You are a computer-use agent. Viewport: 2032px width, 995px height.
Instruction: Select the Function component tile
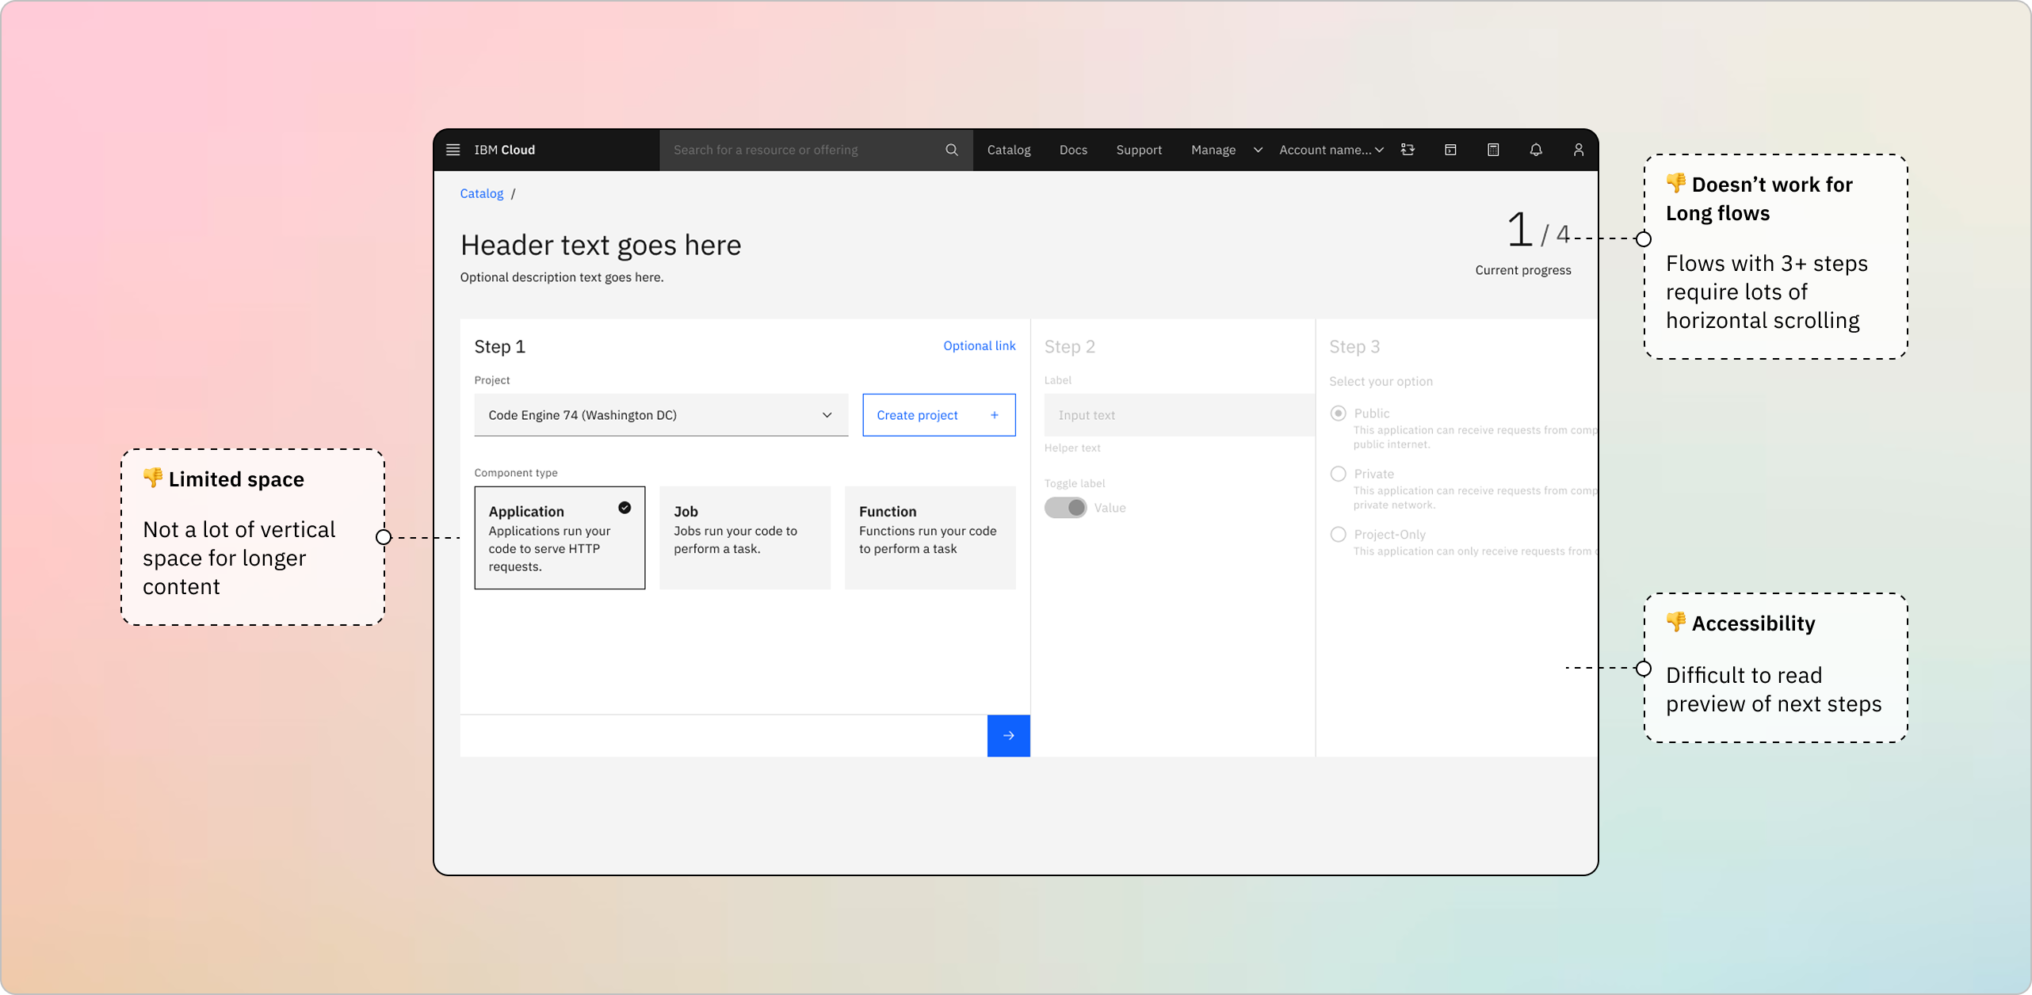click(930, 538)
